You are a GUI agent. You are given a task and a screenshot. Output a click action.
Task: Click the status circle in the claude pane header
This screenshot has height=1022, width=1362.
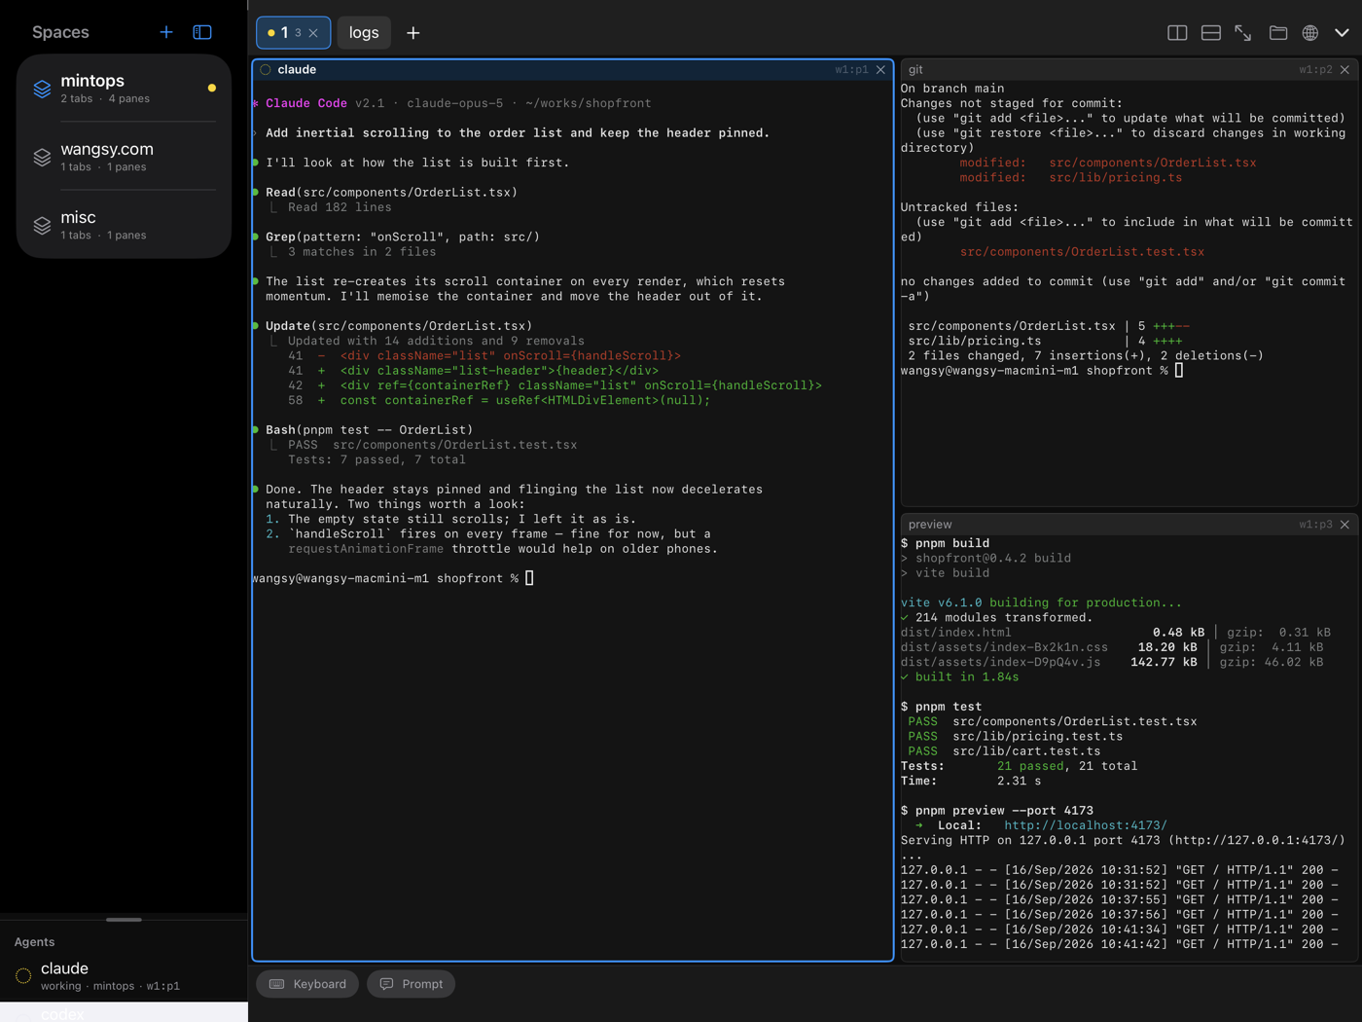(x=266, y=70)
